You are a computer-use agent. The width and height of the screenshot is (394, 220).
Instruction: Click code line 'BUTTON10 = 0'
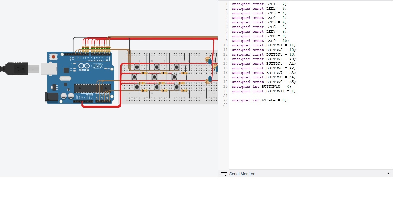tap(261, 87)
